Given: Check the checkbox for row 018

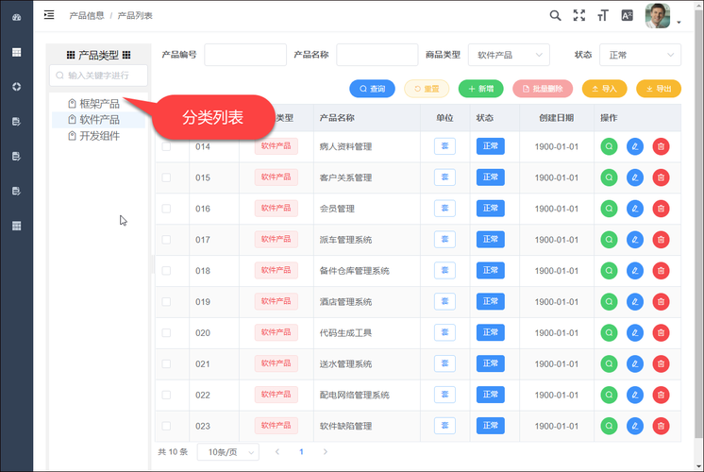Looking at the screenshot, I should tap(166, 270).
